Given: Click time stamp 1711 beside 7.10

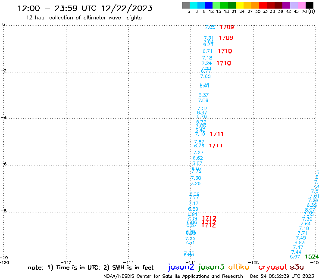Looking at the screenshot, I should 217,134.
